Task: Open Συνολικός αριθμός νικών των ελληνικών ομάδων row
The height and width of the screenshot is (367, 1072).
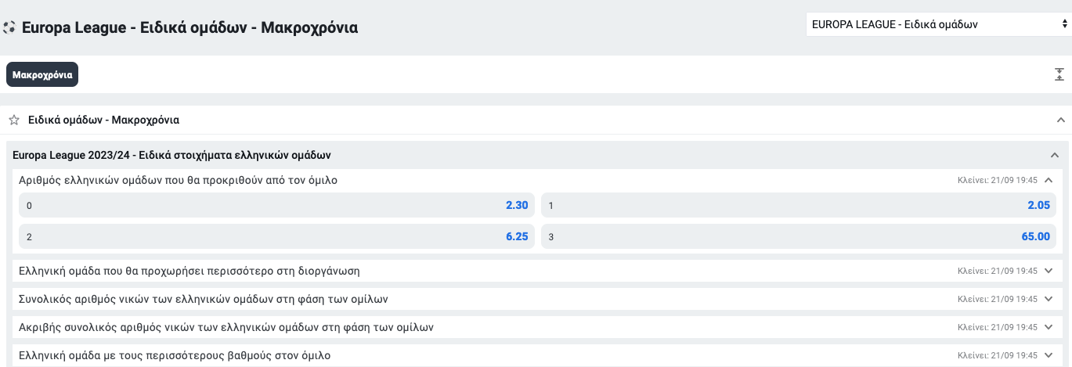Action: [537, 299]
